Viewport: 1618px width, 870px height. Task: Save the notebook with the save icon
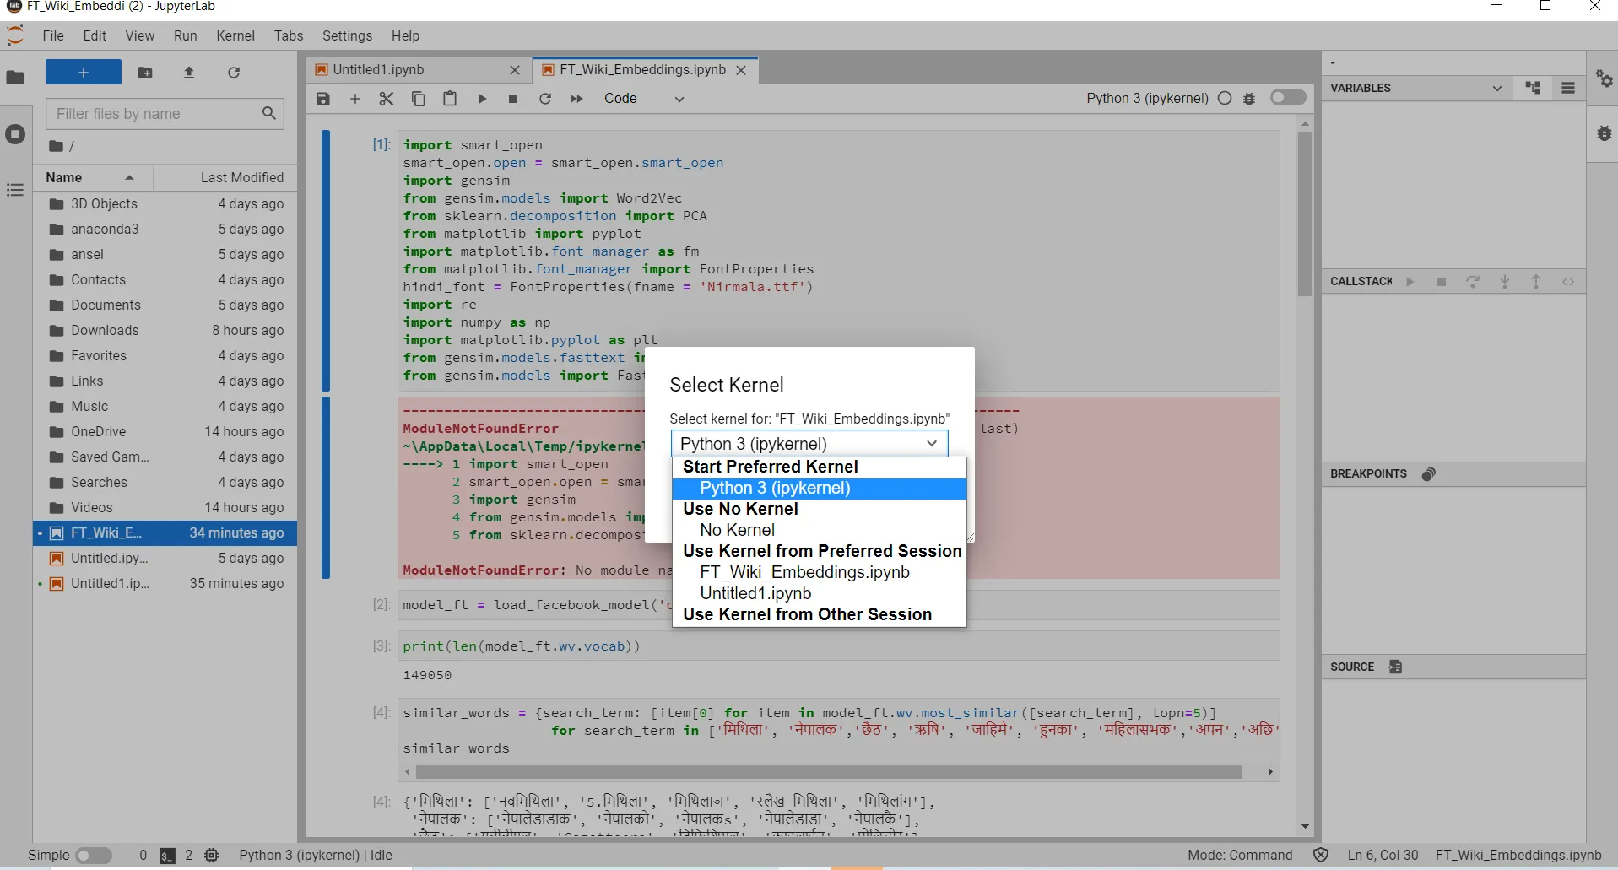[x=323, y=99]
